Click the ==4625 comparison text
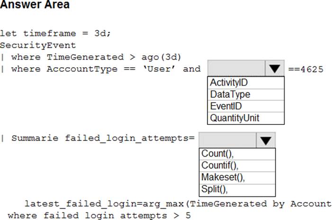 [305, 70]
